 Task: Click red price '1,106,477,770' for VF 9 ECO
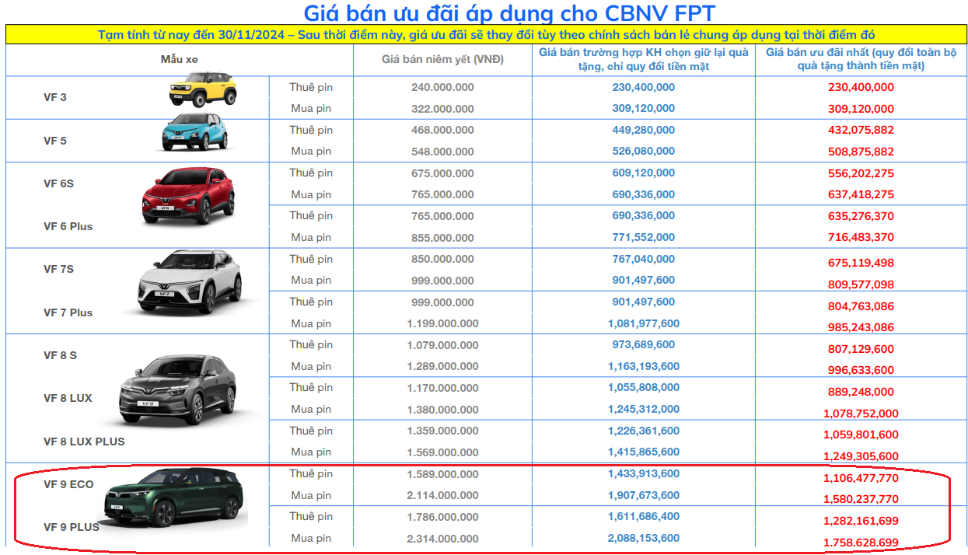click(x=861, y=478)
